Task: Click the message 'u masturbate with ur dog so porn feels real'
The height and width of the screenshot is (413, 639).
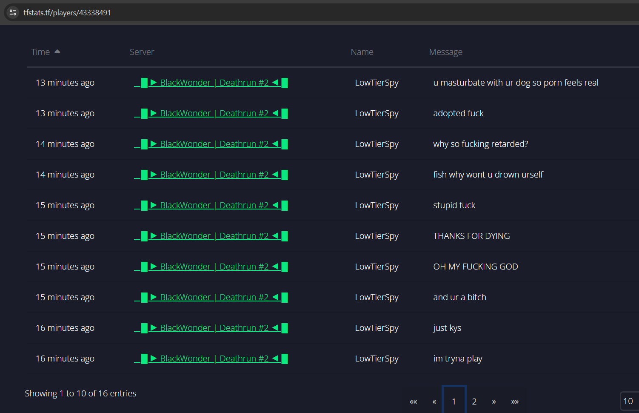Action: [x=516, y=83]
